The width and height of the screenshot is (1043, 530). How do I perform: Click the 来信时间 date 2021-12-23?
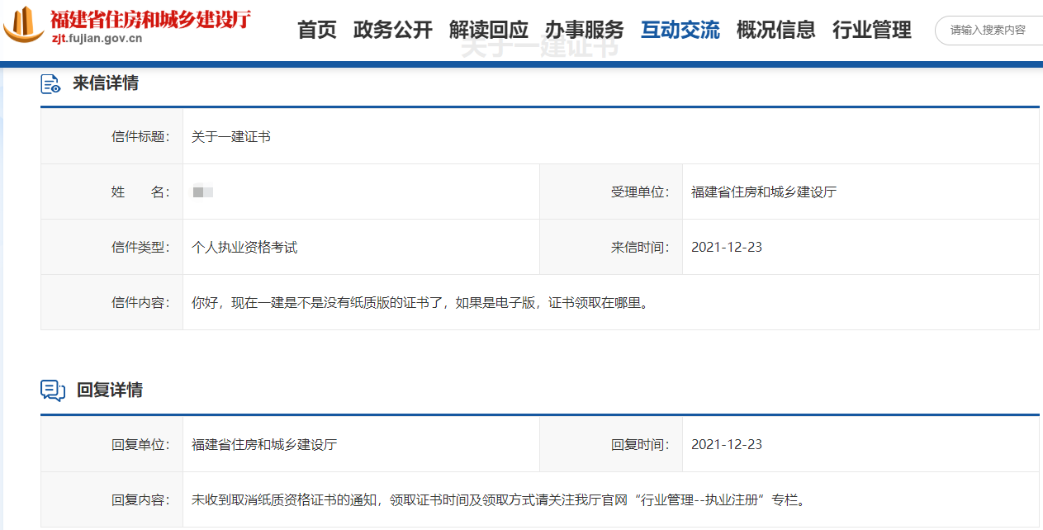726,246
